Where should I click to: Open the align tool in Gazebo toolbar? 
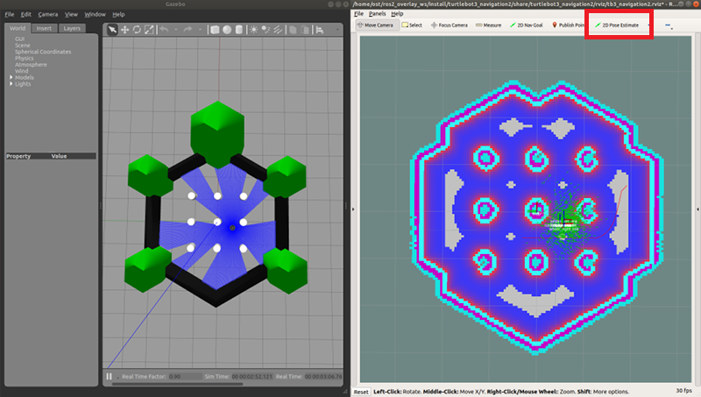[x=320, y=30]
